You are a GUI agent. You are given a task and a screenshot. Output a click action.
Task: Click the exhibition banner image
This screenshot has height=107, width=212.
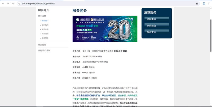pos(105,29)
